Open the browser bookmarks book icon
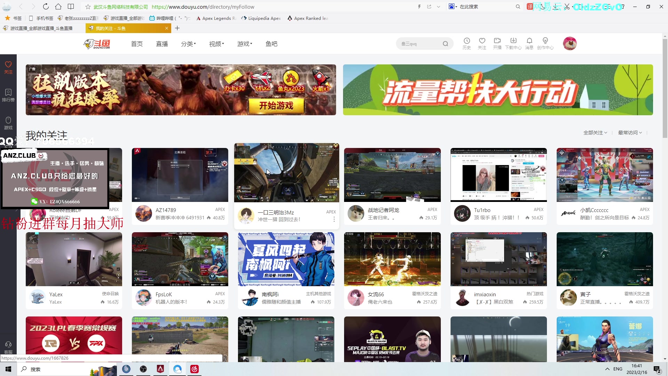The height and width of the screenshot is (376, 668). (71, 7)
